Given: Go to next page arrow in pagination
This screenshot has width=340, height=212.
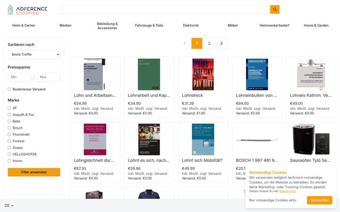Looking at the screenshot, I should point(221,43).
